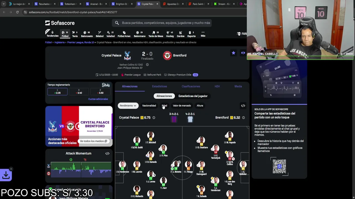Click the embed code icon beside lineup filters
This screenshot has width=355, height=199.
coord(243,106)
